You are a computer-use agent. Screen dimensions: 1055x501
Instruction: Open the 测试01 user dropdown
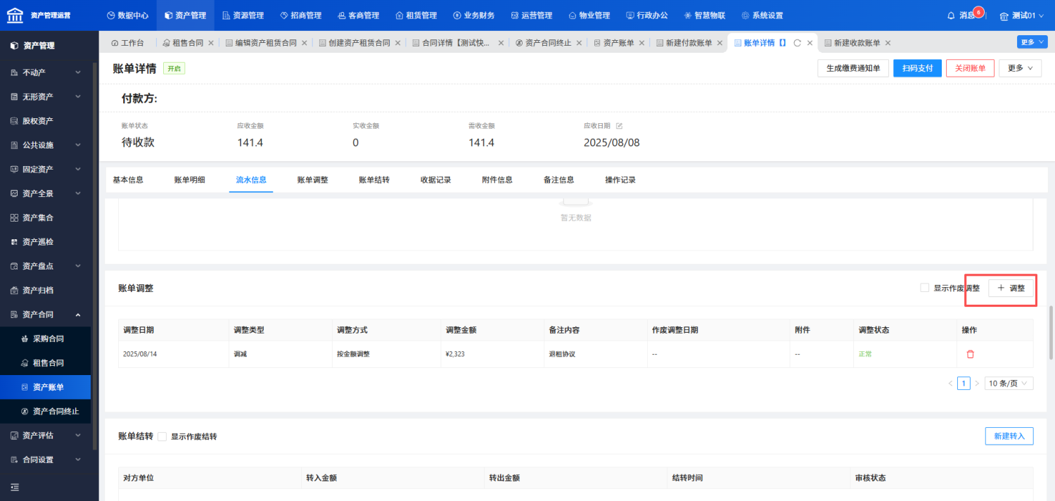point(1022,15)
